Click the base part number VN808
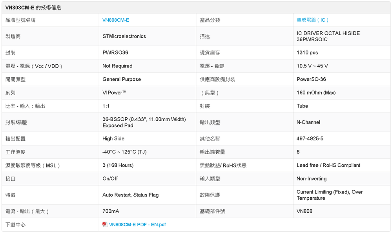 [x=304, y=211]
